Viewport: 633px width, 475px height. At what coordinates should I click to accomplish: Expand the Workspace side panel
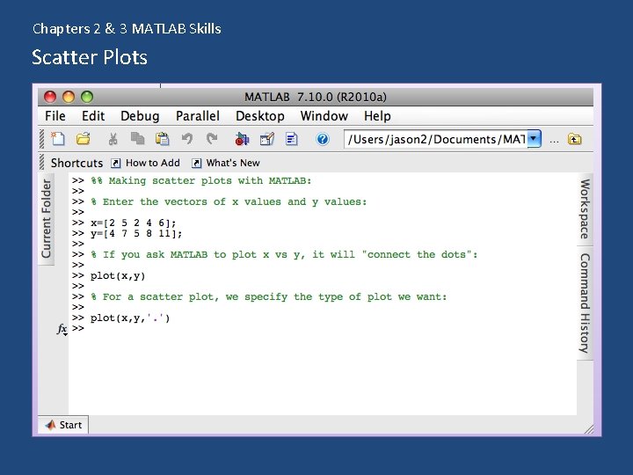(585, 208)
